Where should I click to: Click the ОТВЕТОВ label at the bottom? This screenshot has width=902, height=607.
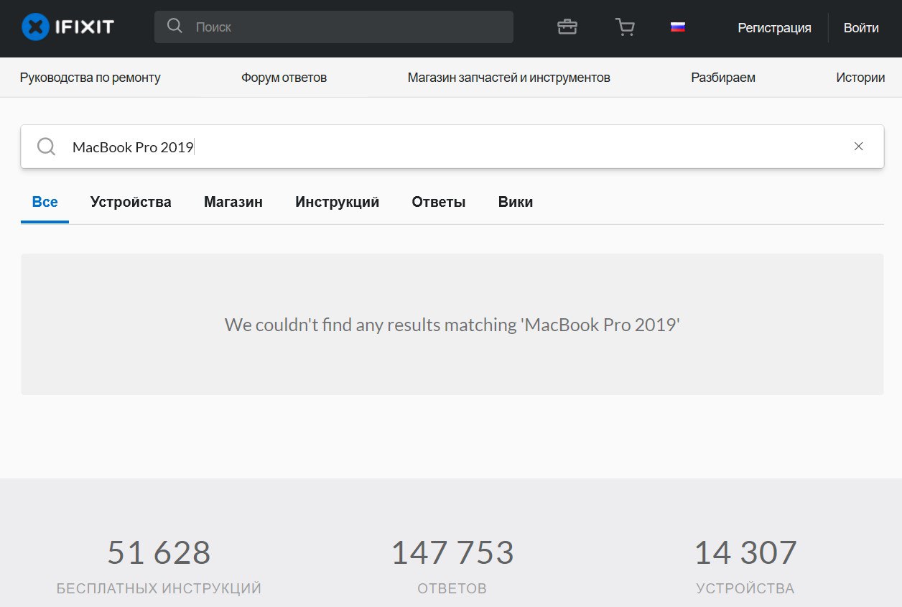tap(452, 588)
